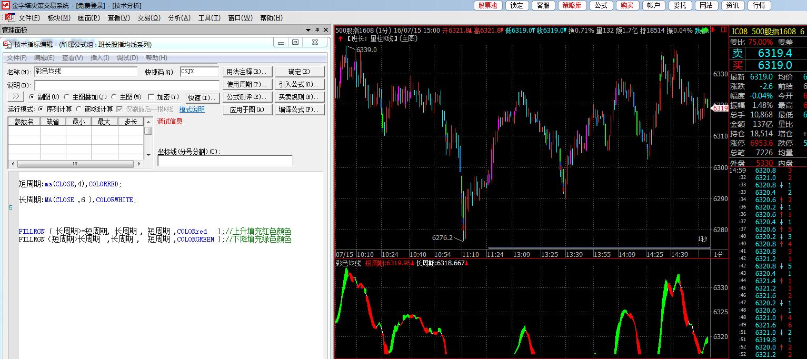This screenshot has width=807, height=359.
Task: Open the 管理面板 dropdown arrow
Action: point(309,31)
